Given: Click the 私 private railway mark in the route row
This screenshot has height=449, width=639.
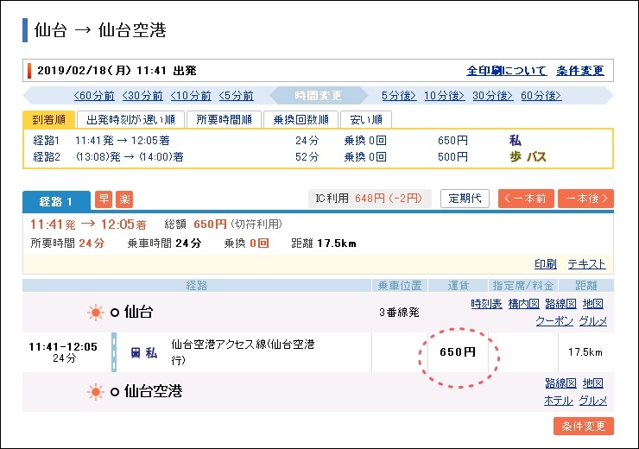Looking at the screenshot, I should [x=151, y=353].
